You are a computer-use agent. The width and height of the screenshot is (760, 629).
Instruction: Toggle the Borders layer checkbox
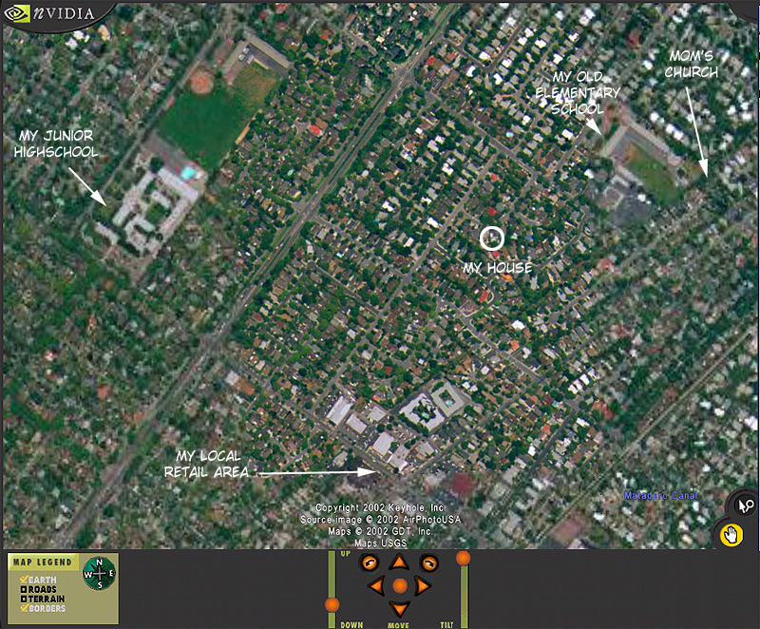point(23,609)
